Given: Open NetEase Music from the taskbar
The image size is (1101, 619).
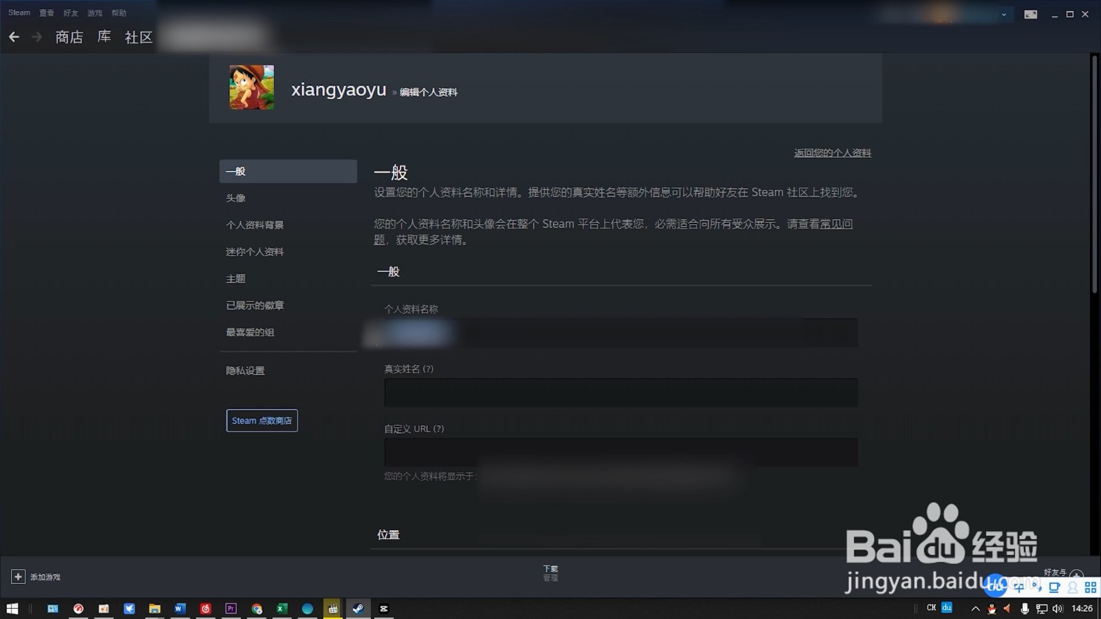Looking at the screenshot, I should coord(205,609).
